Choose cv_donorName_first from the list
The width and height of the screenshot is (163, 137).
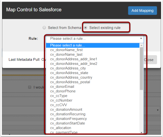[93, 50]
